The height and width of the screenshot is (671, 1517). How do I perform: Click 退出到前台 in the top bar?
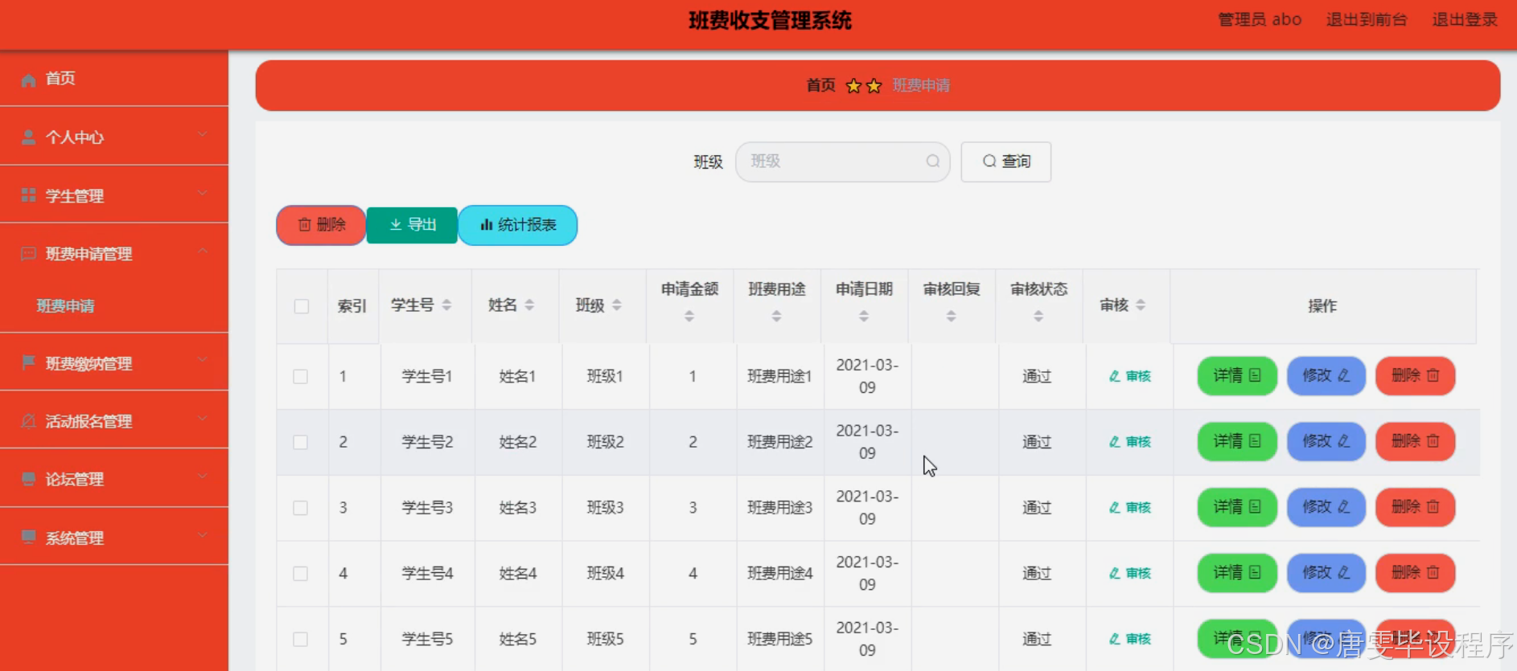click(1367, 20)
